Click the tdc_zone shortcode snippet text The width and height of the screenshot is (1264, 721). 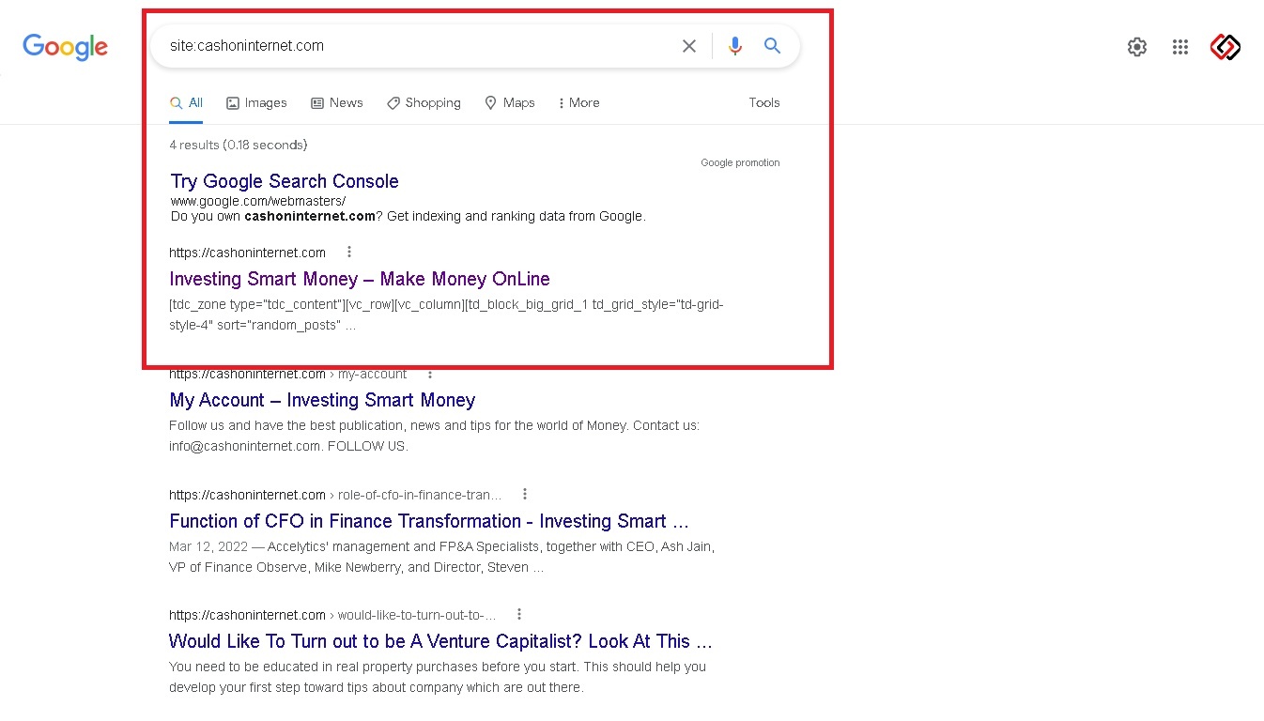coord(446,314)
